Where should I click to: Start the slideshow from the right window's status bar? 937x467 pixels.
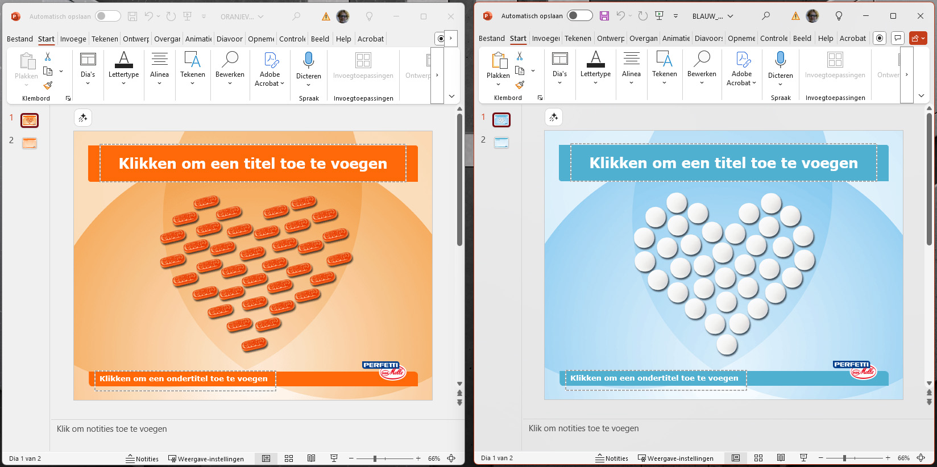click(803, 458)
